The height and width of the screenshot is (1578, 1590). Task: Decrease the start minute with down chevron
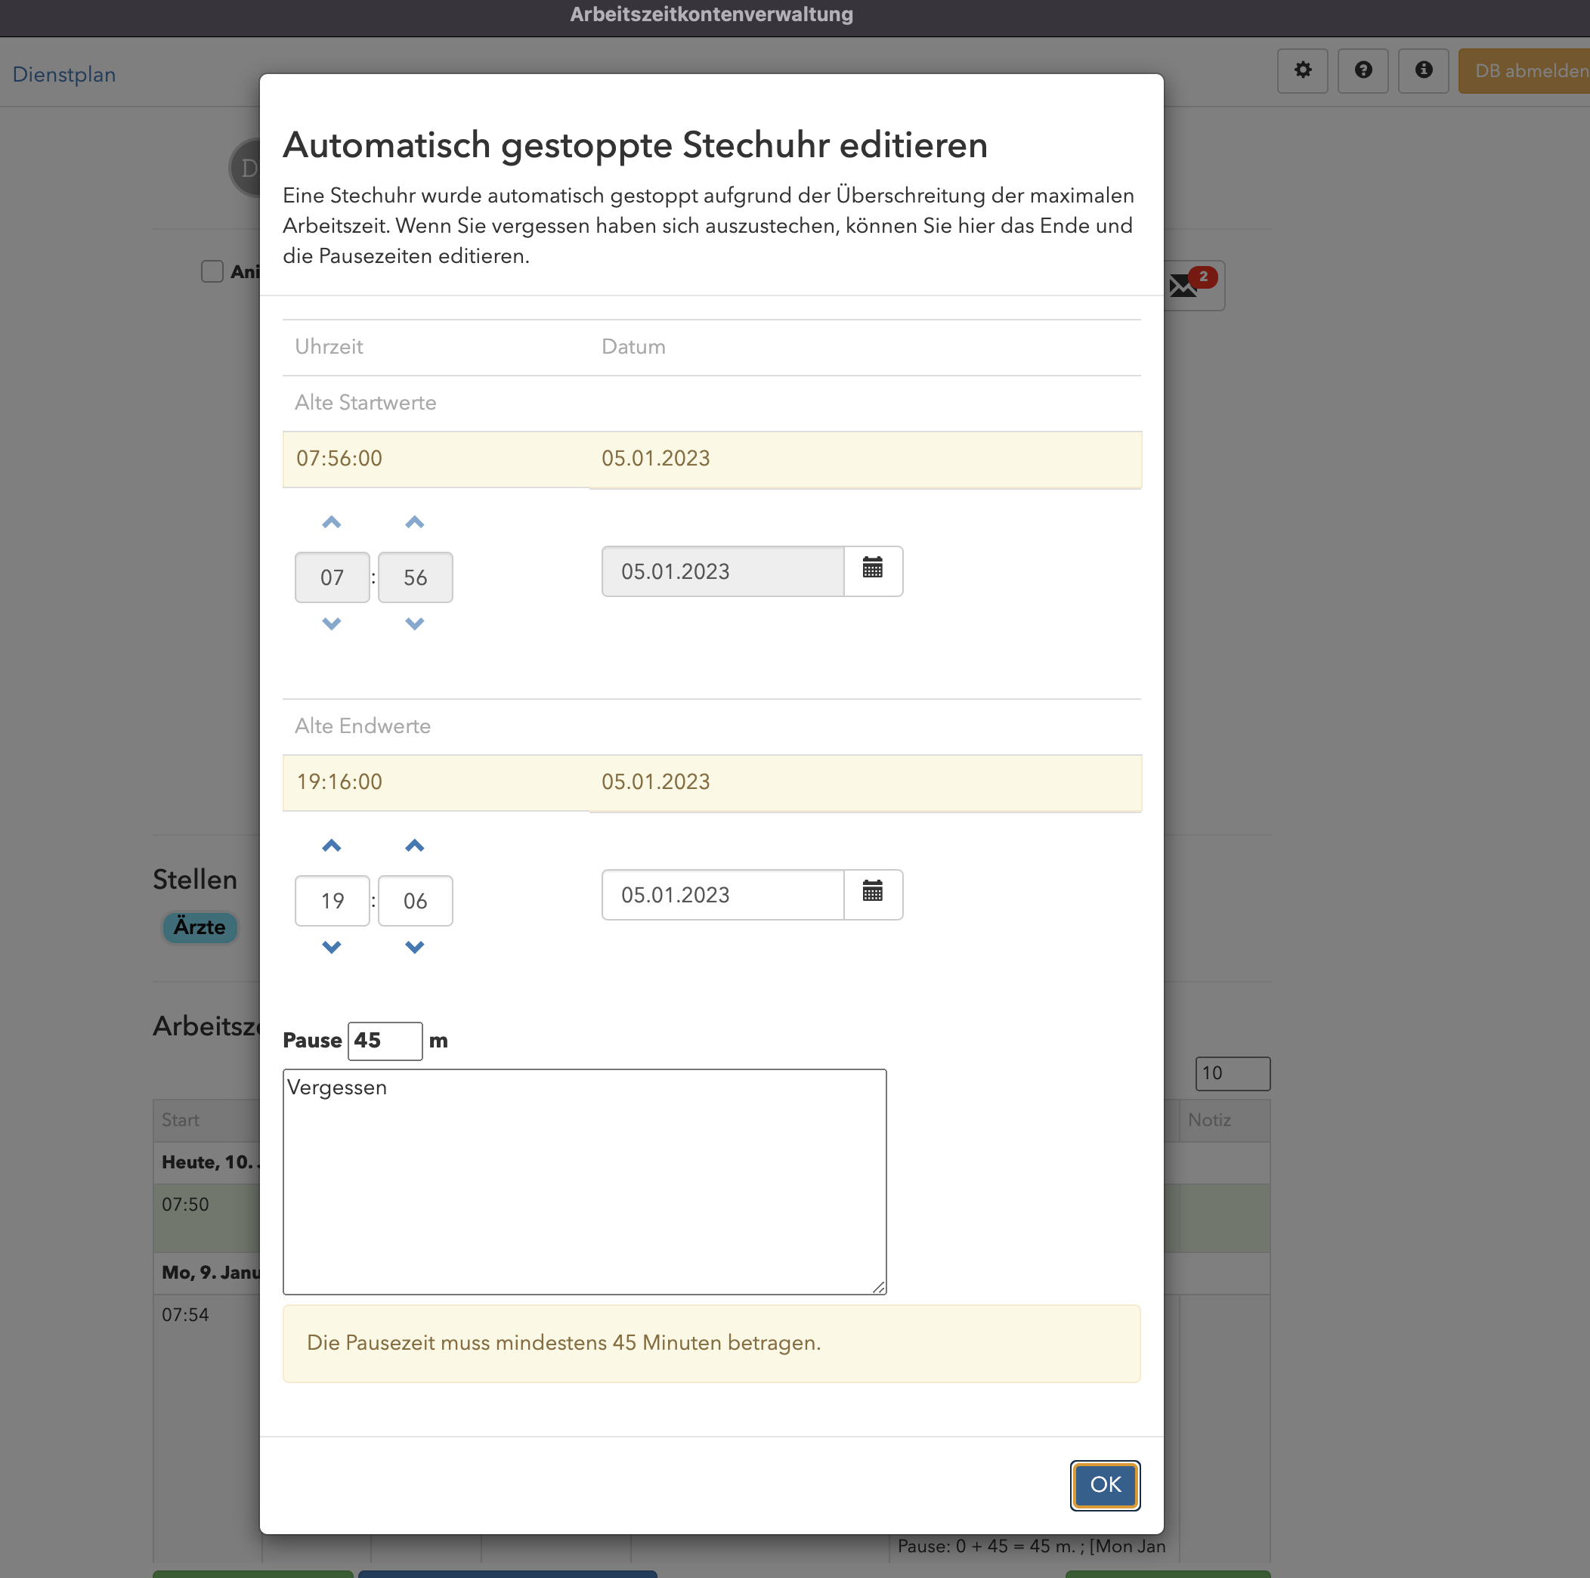(415, 624)
